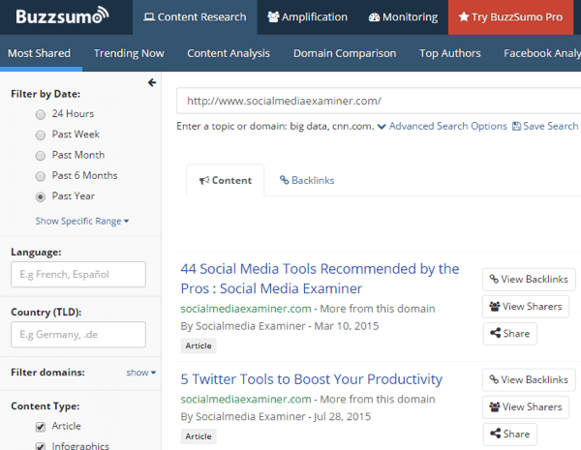Collapse the filter sidebar with the left arrow

click(x=152, y=82)
